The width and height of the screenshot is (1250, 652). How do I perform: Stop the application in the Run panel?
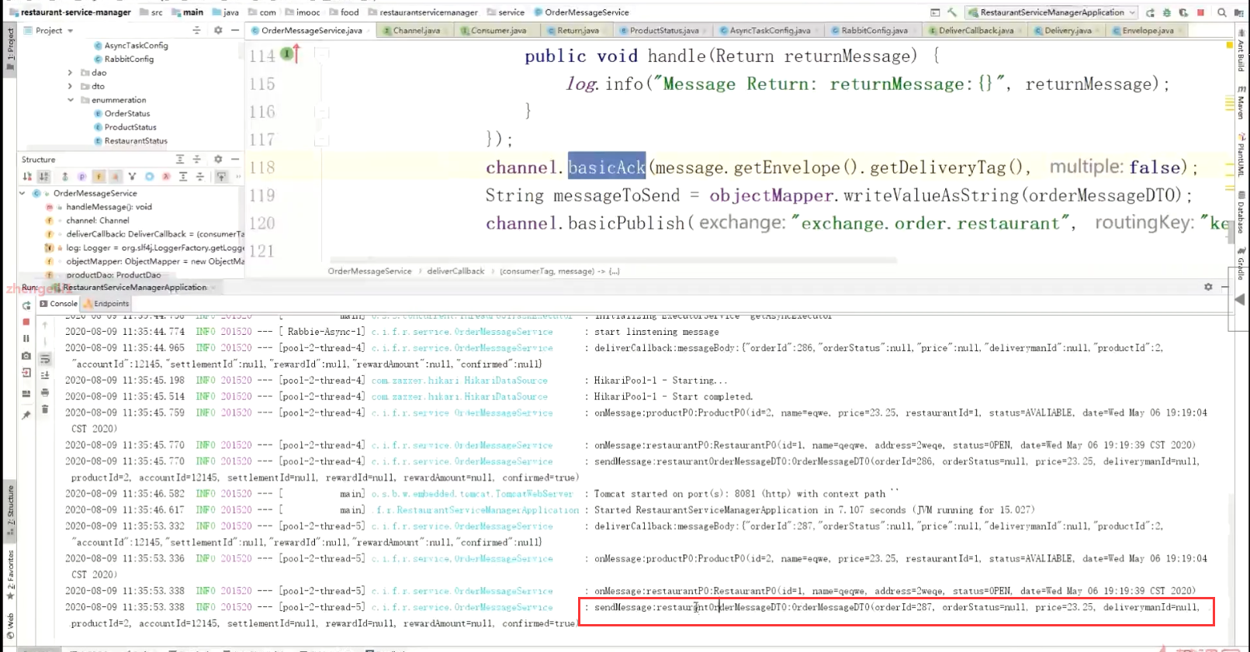pos(26,322)
